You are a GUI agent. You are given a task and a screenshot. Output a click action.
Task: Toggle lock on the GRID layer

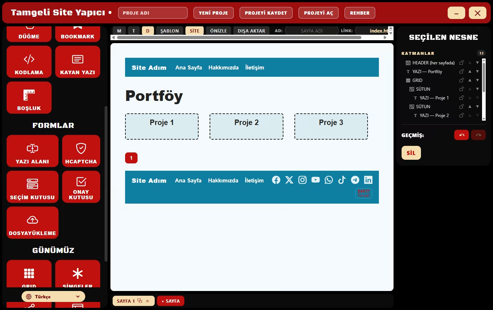[462, 80]
